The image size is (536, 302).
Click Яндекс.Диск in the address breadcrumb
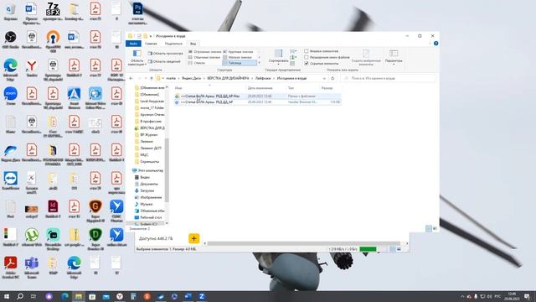(x=192, y=78)
